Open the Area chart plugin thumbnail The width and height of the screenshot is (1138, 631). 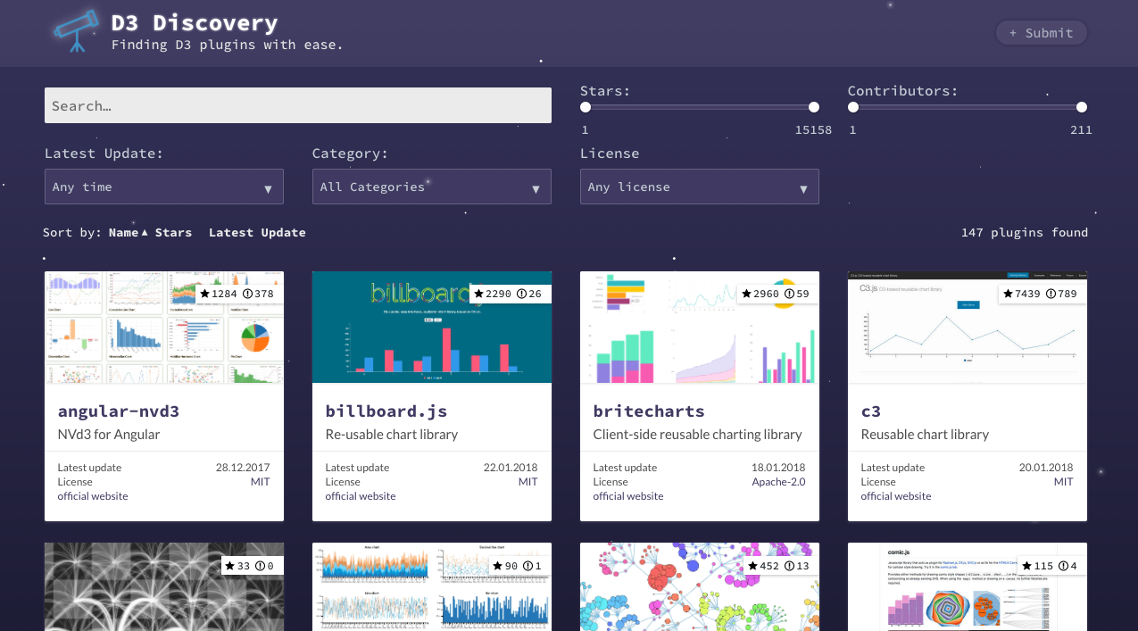coord(432,587)
